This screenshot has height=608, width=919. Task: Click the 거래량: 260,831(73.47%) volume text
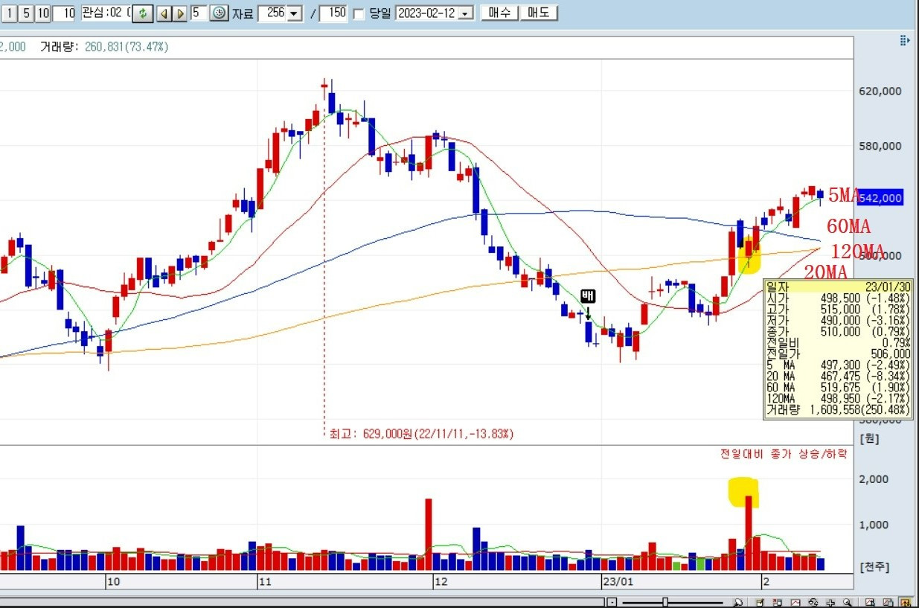tap(104, 47)
